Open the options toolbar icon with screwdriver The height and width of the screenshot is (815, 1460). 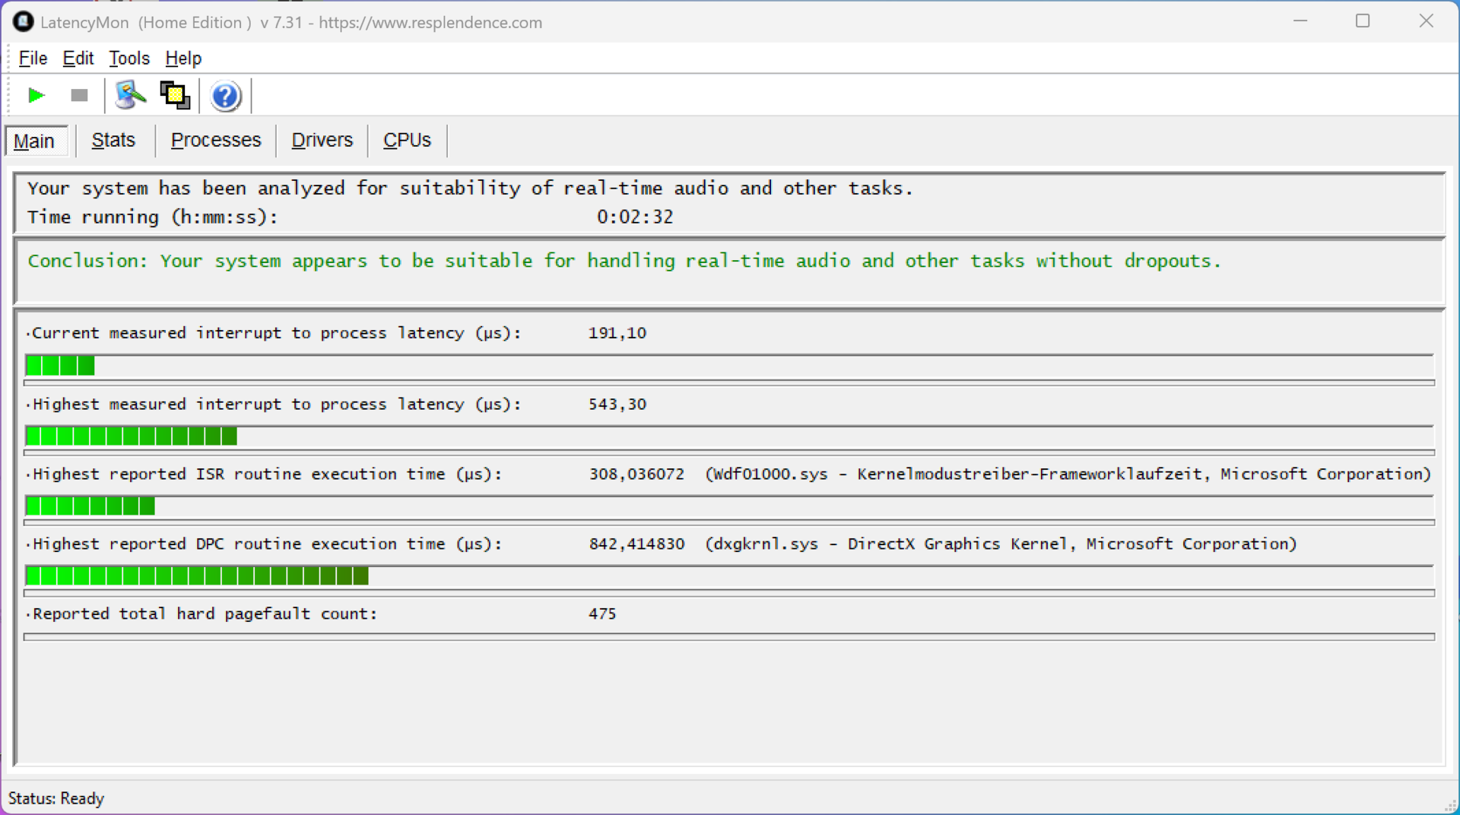(x=129, y=96)
